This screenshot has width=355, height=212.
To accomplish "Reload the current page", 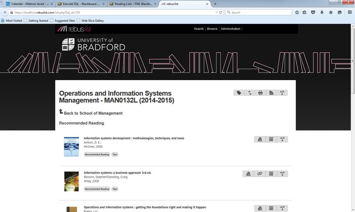I will pyautogui.click(x=221, y=13).
